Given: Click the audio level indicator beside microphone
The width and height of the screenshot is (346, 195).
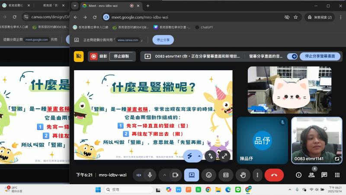Looking at the screenshot, I should point(139,175).
